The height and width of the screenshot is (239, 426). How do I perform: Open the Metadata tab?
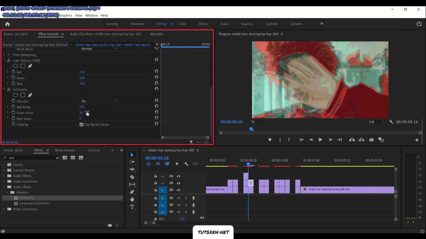click(157, 34)
